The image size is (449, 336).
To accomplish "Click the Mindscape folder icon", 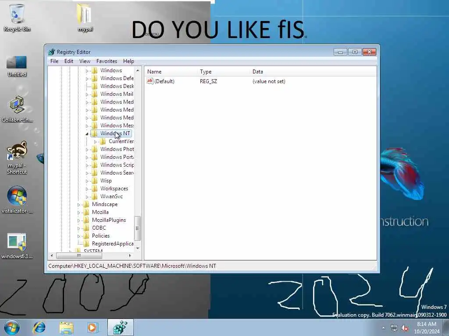I will coord(86,204).
